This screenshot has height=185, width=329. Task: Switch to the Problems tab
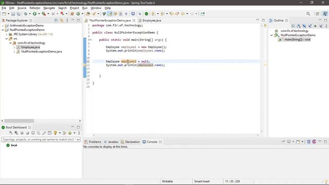tap(93, 142)
